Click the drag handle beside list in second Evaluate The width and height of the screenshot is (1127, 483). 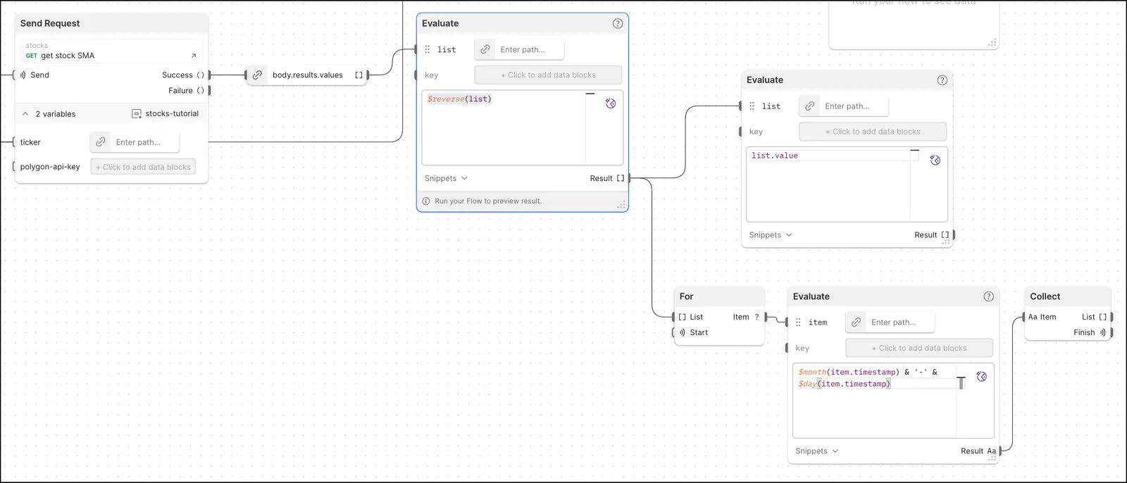[x=752, y=106]
